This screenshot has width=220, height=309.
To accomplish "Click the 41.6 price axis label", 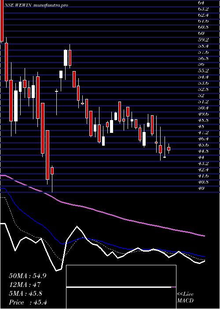I will [x=203, y=176].
